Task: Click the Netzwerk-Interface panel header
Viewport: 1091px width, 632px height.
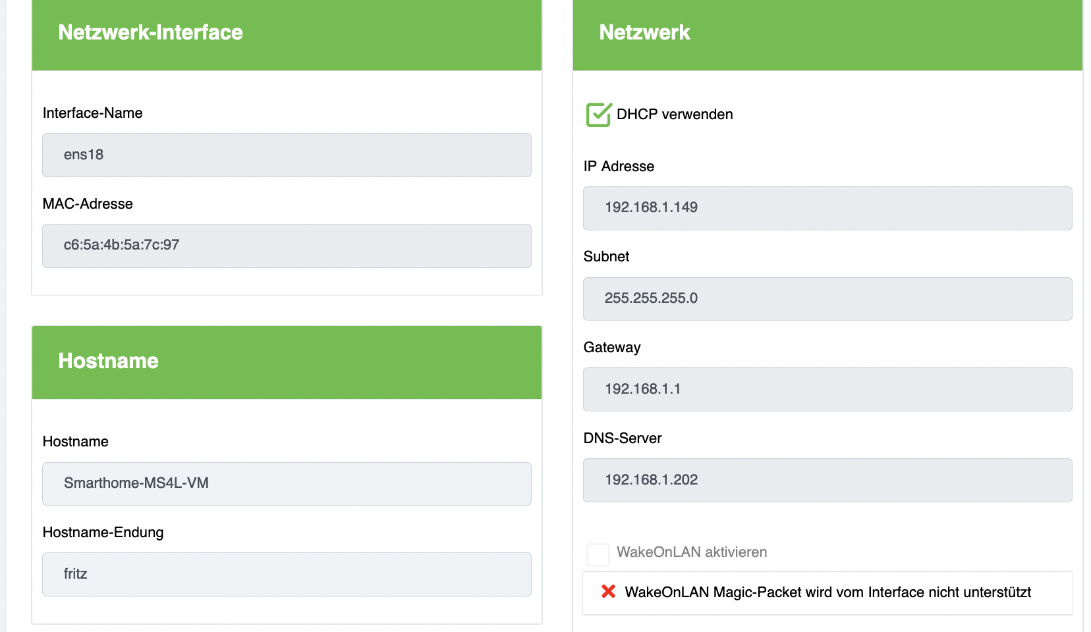Action: pyautogui.click(x=150, y=32)
